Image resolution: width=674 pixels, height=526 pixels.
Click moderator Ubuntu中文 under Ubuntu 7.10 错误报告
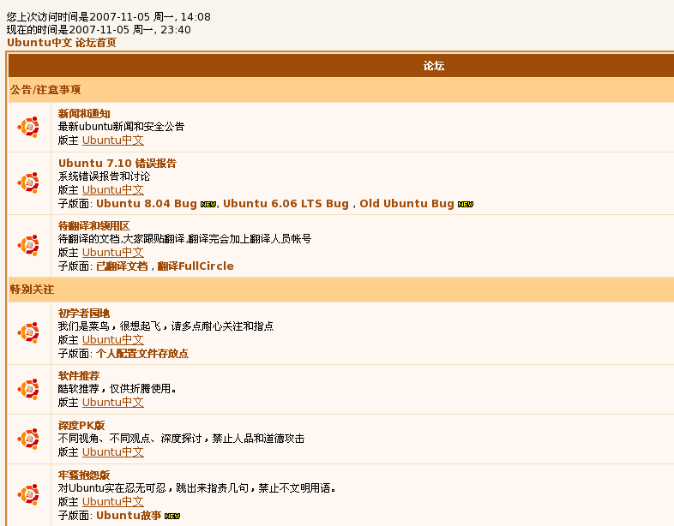[113, 190]
